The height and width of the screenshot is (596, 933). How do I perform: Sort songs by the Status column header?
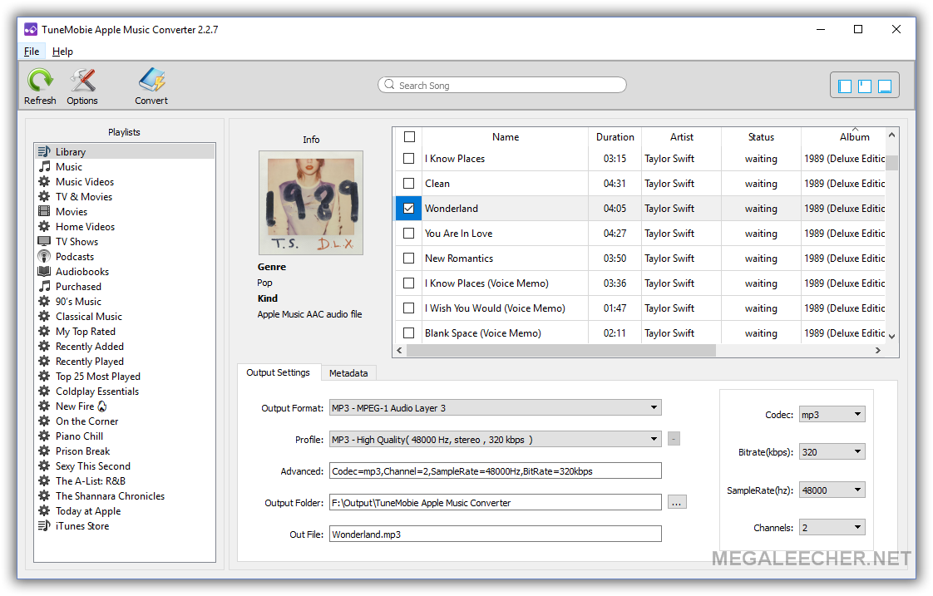(761, 137)
